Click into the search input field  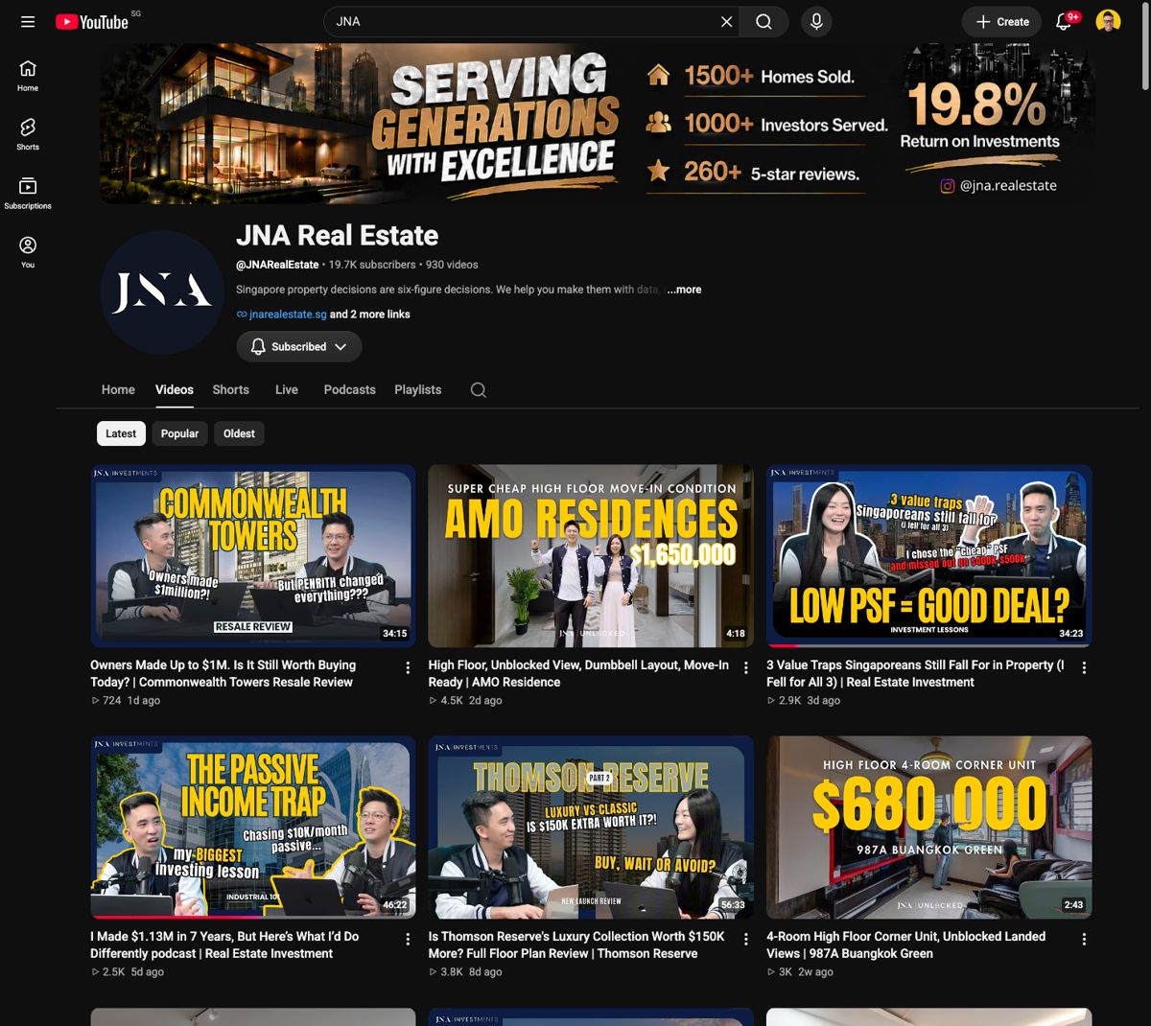tap(523, 21)
